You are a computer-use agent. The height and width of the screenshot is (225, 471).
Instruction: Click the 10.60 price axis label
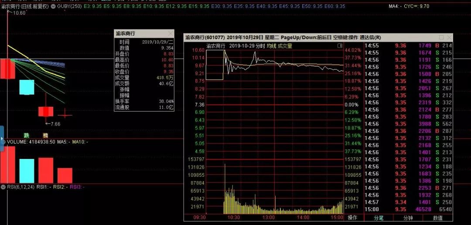(198, 50)
